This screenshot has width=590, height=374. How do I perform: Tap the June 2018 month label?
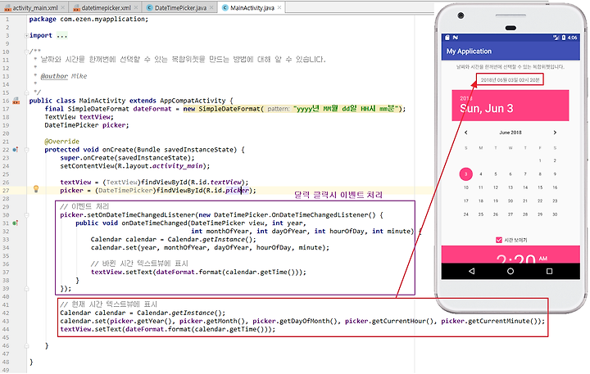coord(511,133)
